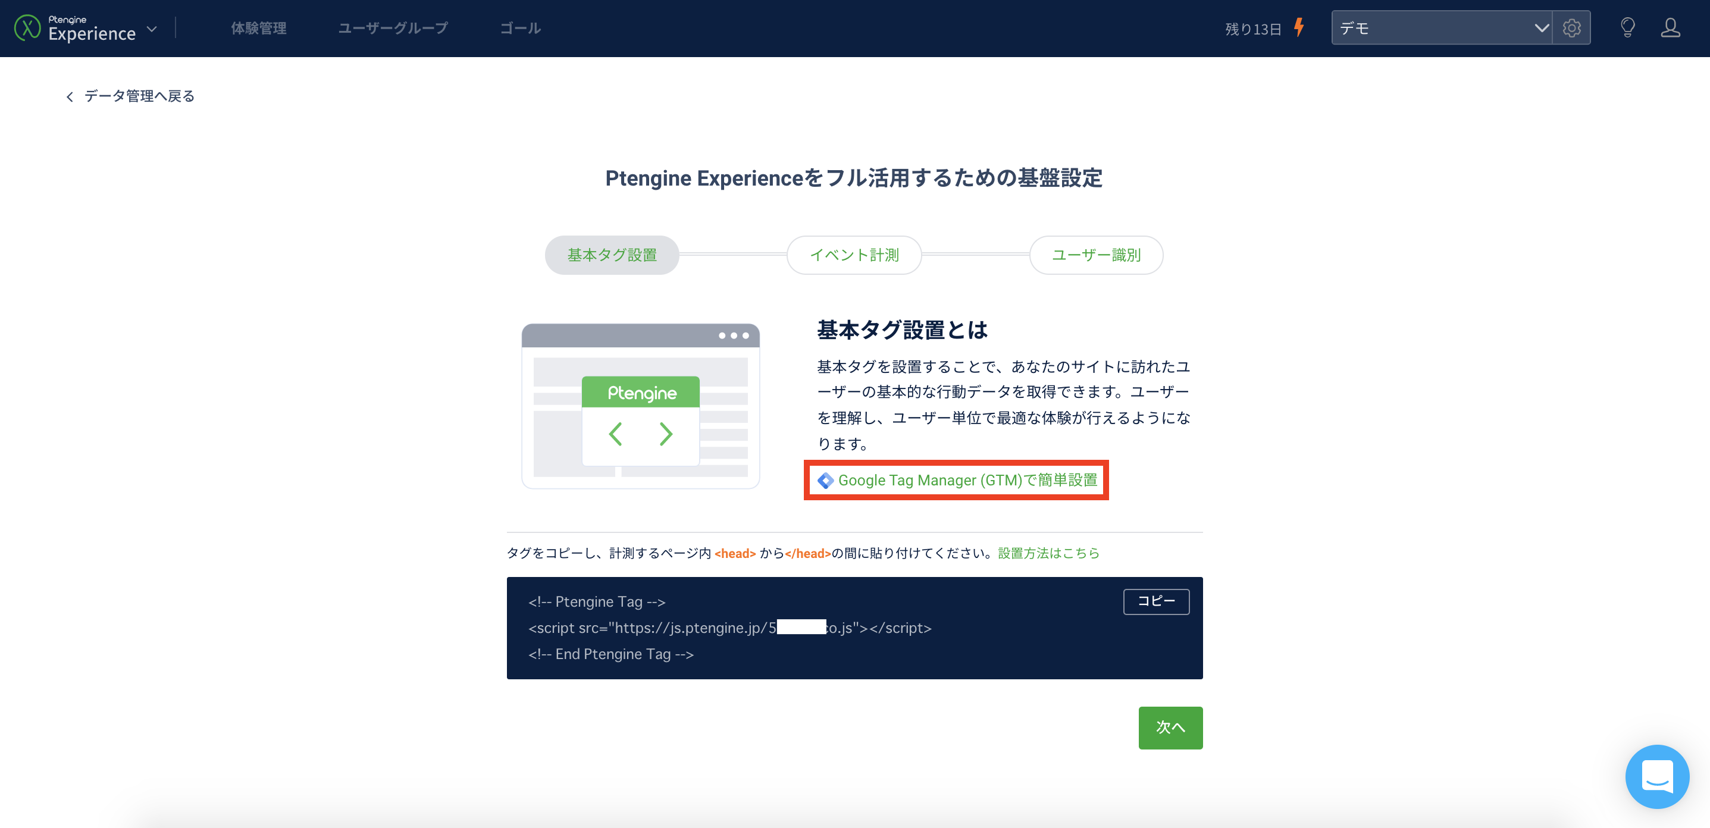Open the 設置方法はこちら help link
This screenshot has height=828, width=1710.
pos(1049,553)
